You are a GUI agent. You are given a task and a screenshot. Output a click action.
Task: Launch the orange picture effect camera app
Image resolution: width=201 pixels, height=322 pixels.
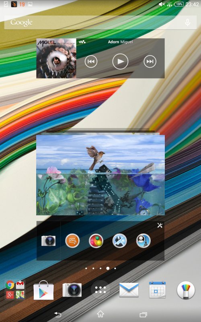click(72, 241)
